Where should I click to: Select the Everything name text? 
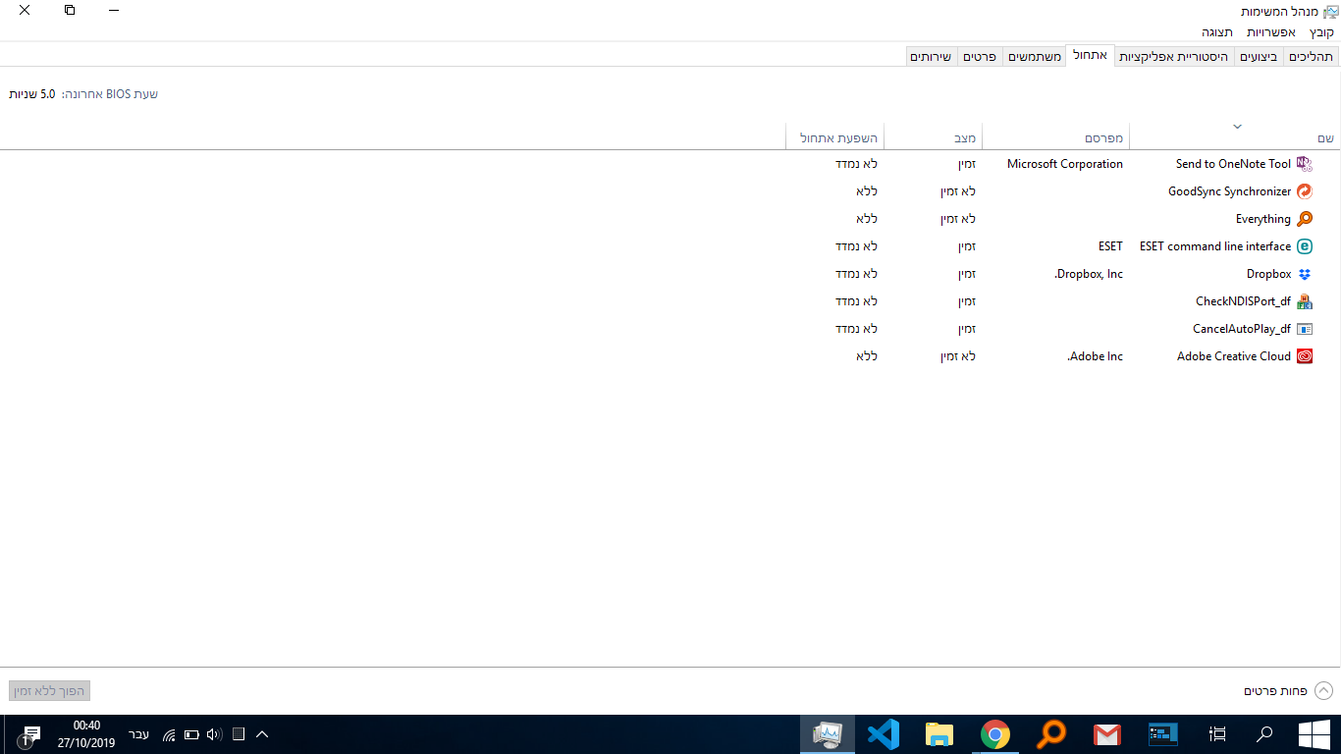tap(1263, 219)
